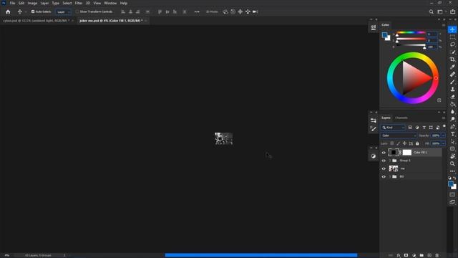The height and width of the screenshot is (258, 458).
Task: Create new fill or adjustment layer
Action: (x=414, y=255)
